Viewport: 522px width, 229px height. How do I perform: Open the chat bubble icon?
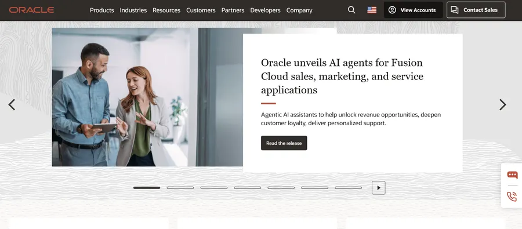point(512,175)
